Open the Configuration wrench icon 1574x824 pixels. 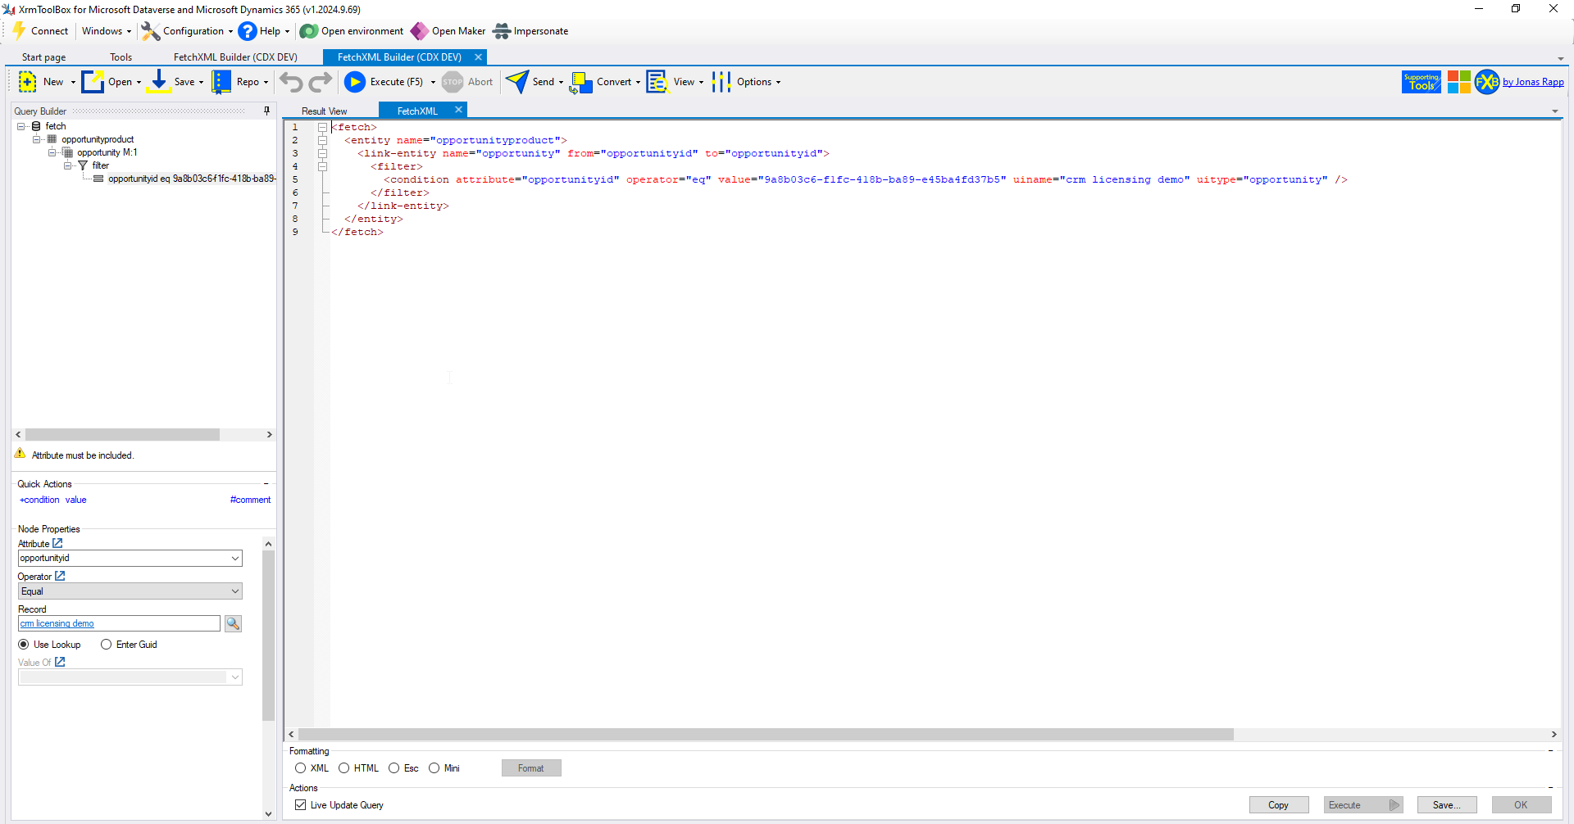click(x=150, y=31)
